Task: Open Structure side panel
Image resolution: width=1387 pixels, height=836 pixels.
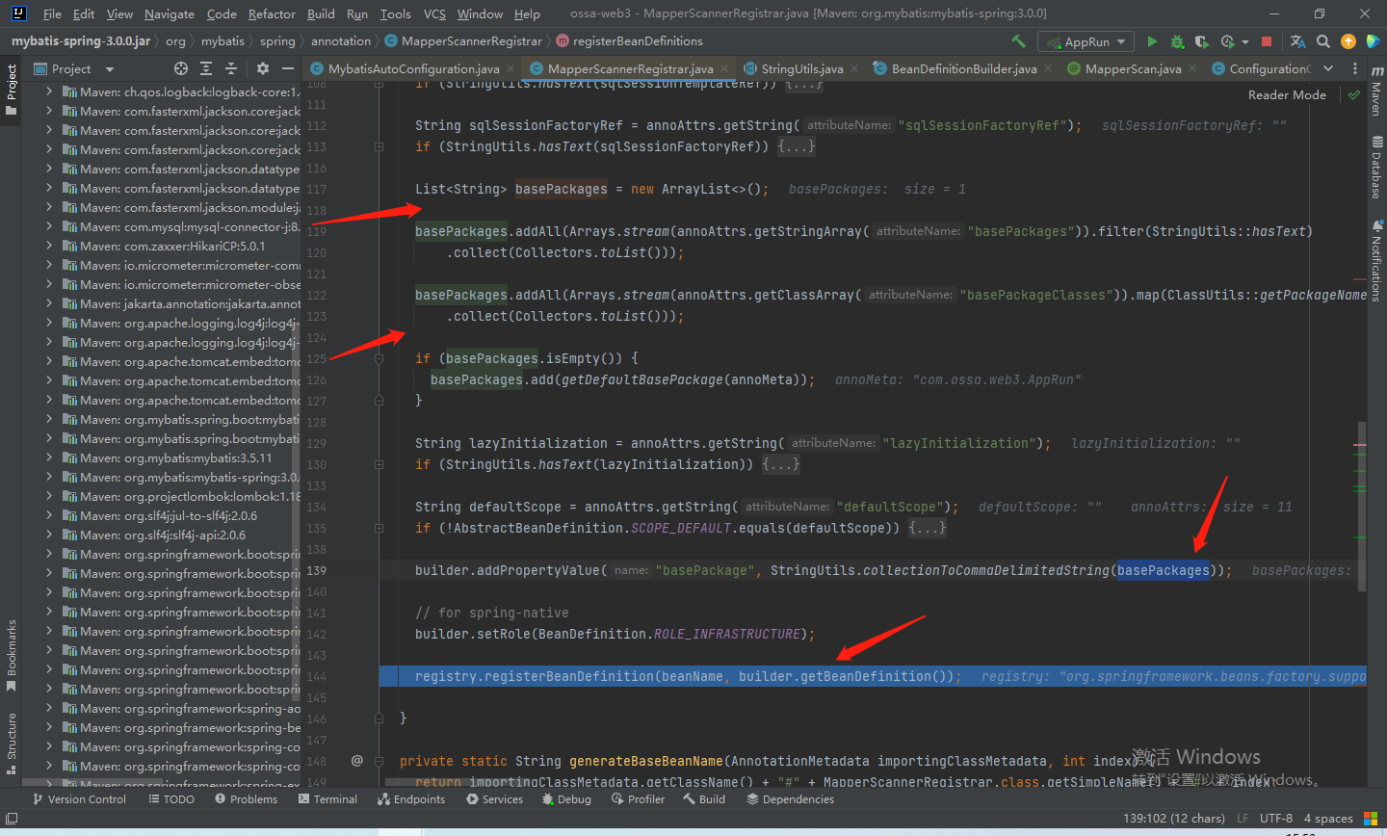Action: point(12,744)
